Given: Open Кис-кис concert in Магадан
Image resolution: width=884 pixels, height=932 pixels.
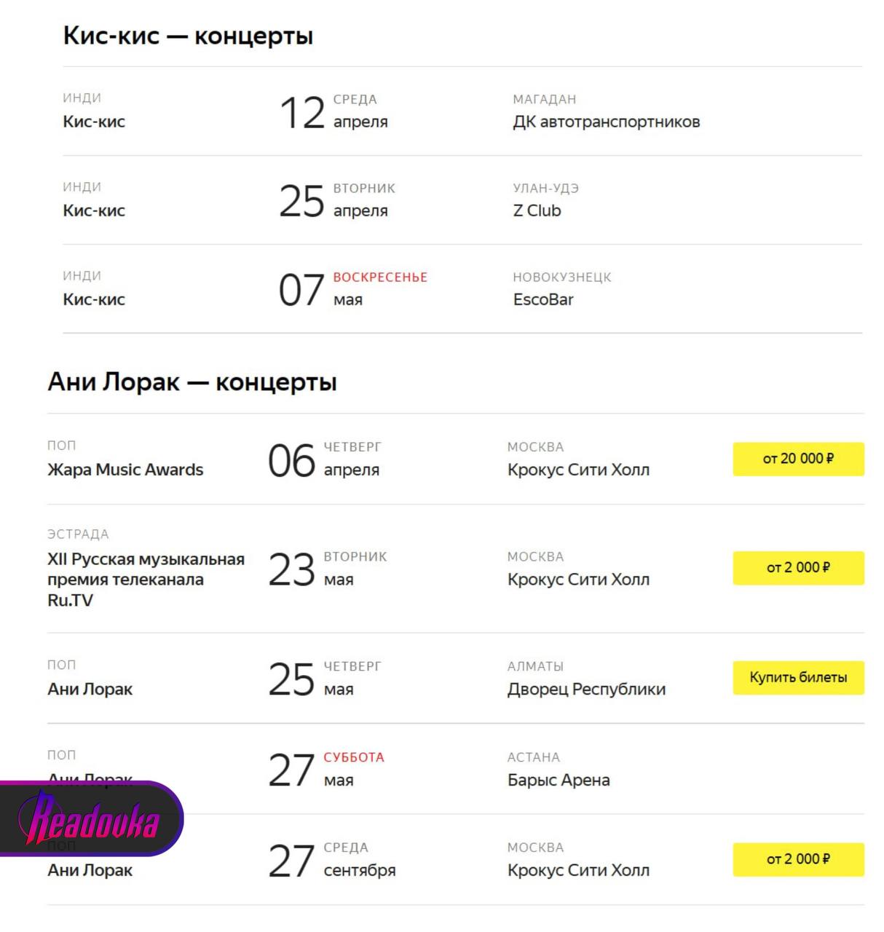Looking at the screenshot, I should click(x=94, y=122).
